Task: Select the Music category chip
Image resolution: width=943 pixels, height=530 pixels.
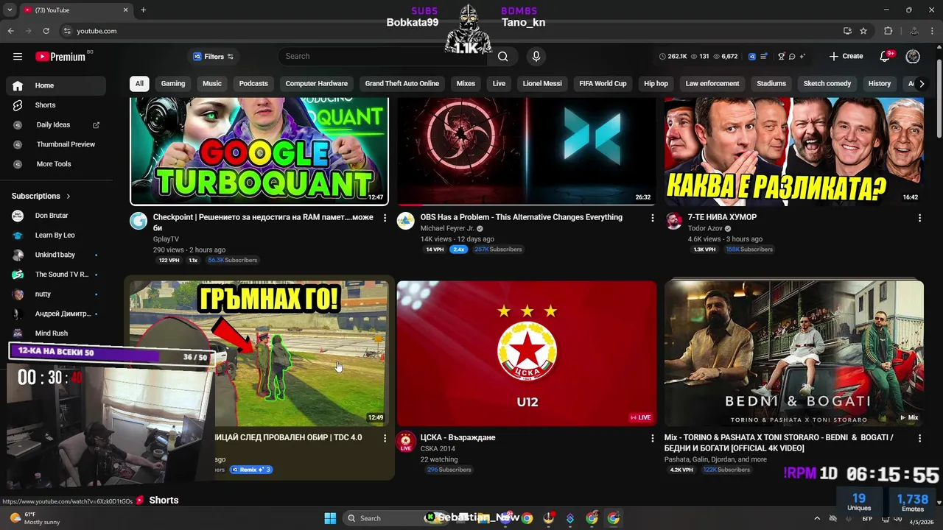Action: point(212,84)
